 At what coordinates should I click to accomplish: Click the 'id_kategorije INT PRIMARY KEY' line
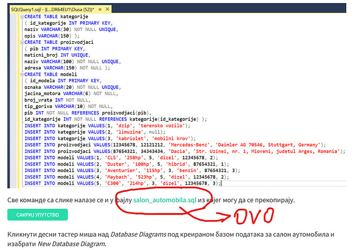pyautogui.click(x=68, y=23)
